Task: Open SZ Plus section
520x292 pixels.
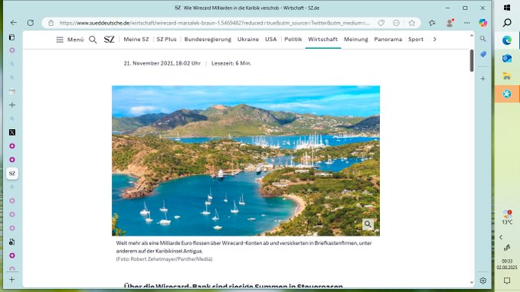Action: pos(166,39)
